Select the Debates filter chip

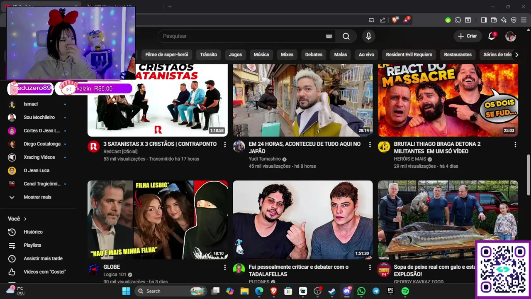pyautogui.click(x=314, y=54)
